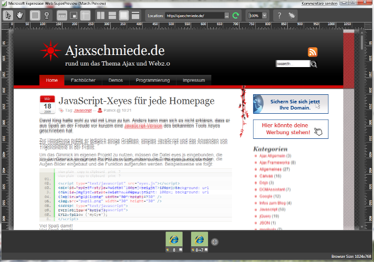Toggle the lights-out lamp highlighting mode
The width and height of the screenshot is (374, 262).
coord(47,16)
